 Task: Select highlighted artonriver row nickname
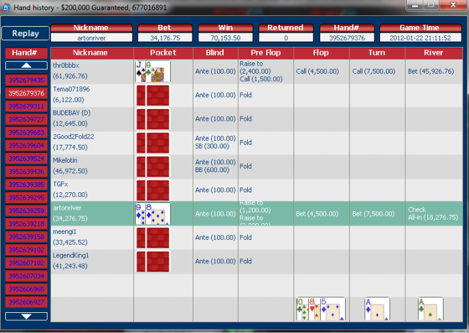coord(67,208)
